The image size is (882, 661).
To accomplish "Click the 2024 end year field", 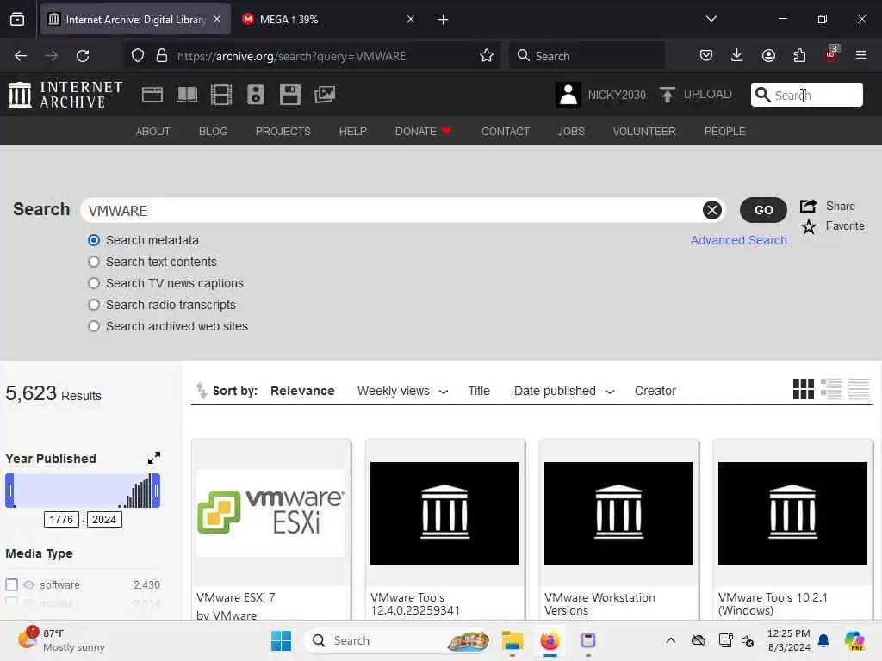I will click(104, 519).
